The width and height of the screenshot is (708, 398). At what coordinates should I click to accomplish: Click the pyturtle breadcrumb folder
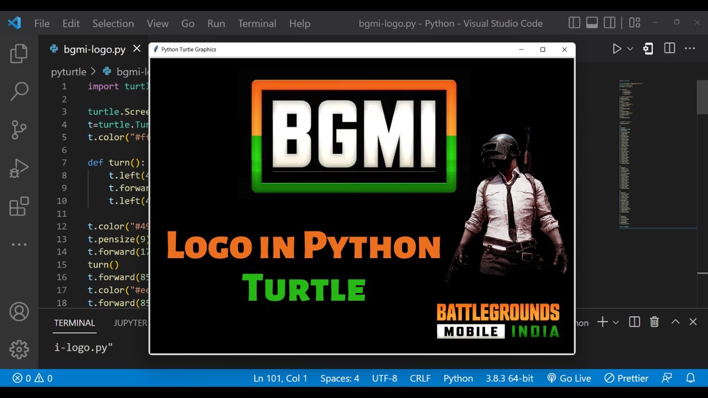pos(69,72)
